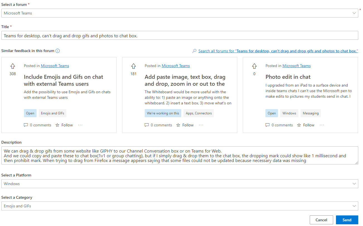Open Microsoft Teams link on first card
363x226 pixels.
[x=55, y=66]
